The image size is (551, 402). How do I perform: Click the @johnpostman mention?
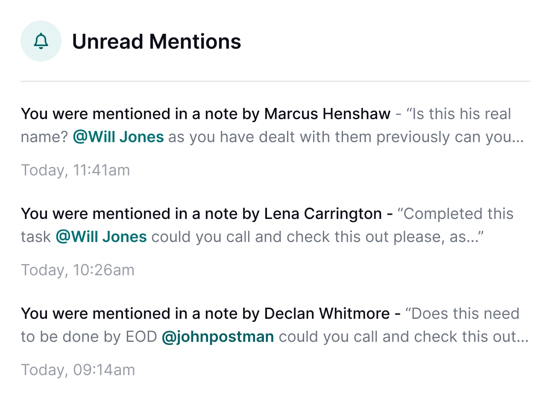(x=218, y=337)
